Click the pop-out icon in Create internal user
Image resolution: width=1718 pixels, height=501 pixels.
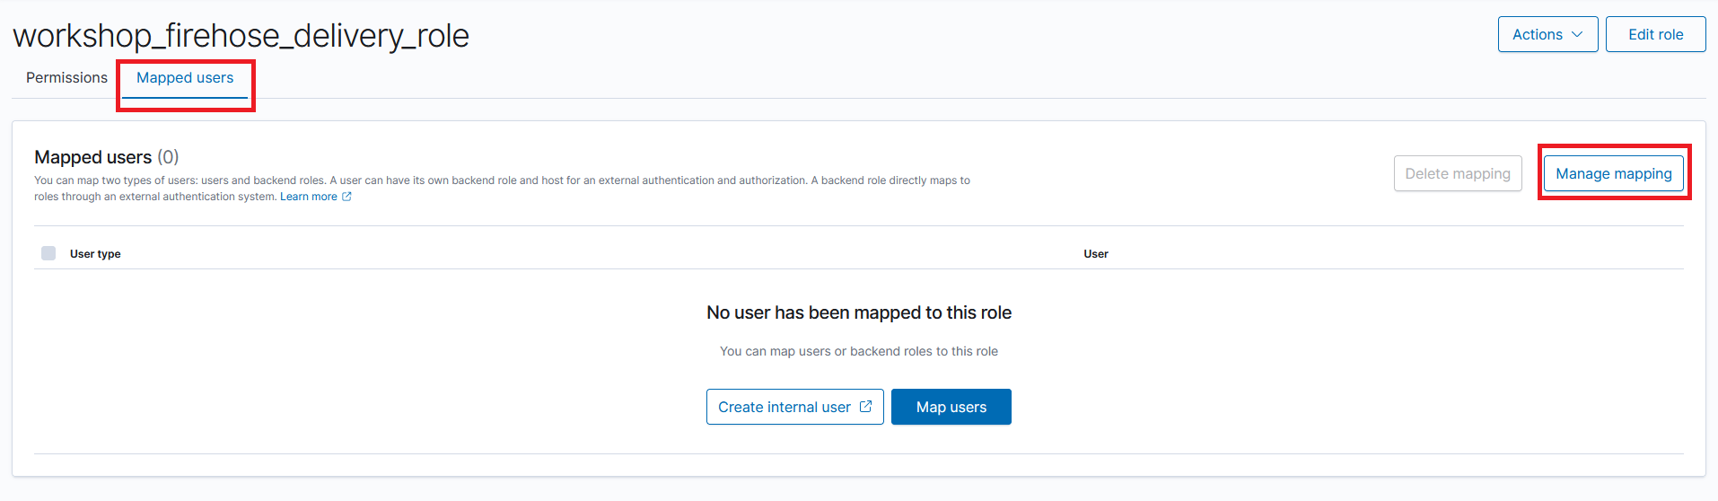click(865, 407)
